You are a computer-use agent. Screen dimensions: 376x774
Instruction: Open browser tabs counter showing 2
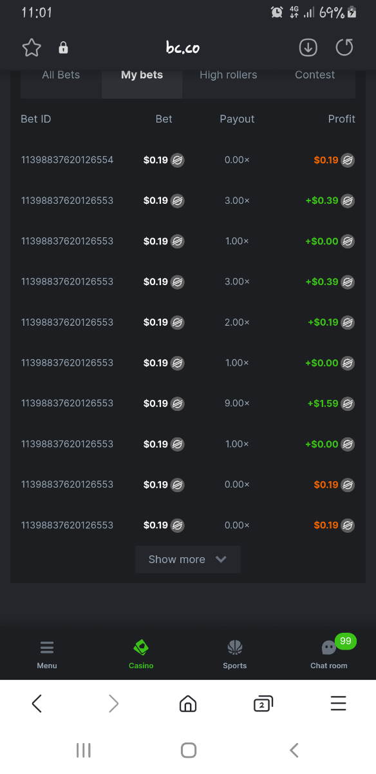pyautogui.click(x=263, y=703)
